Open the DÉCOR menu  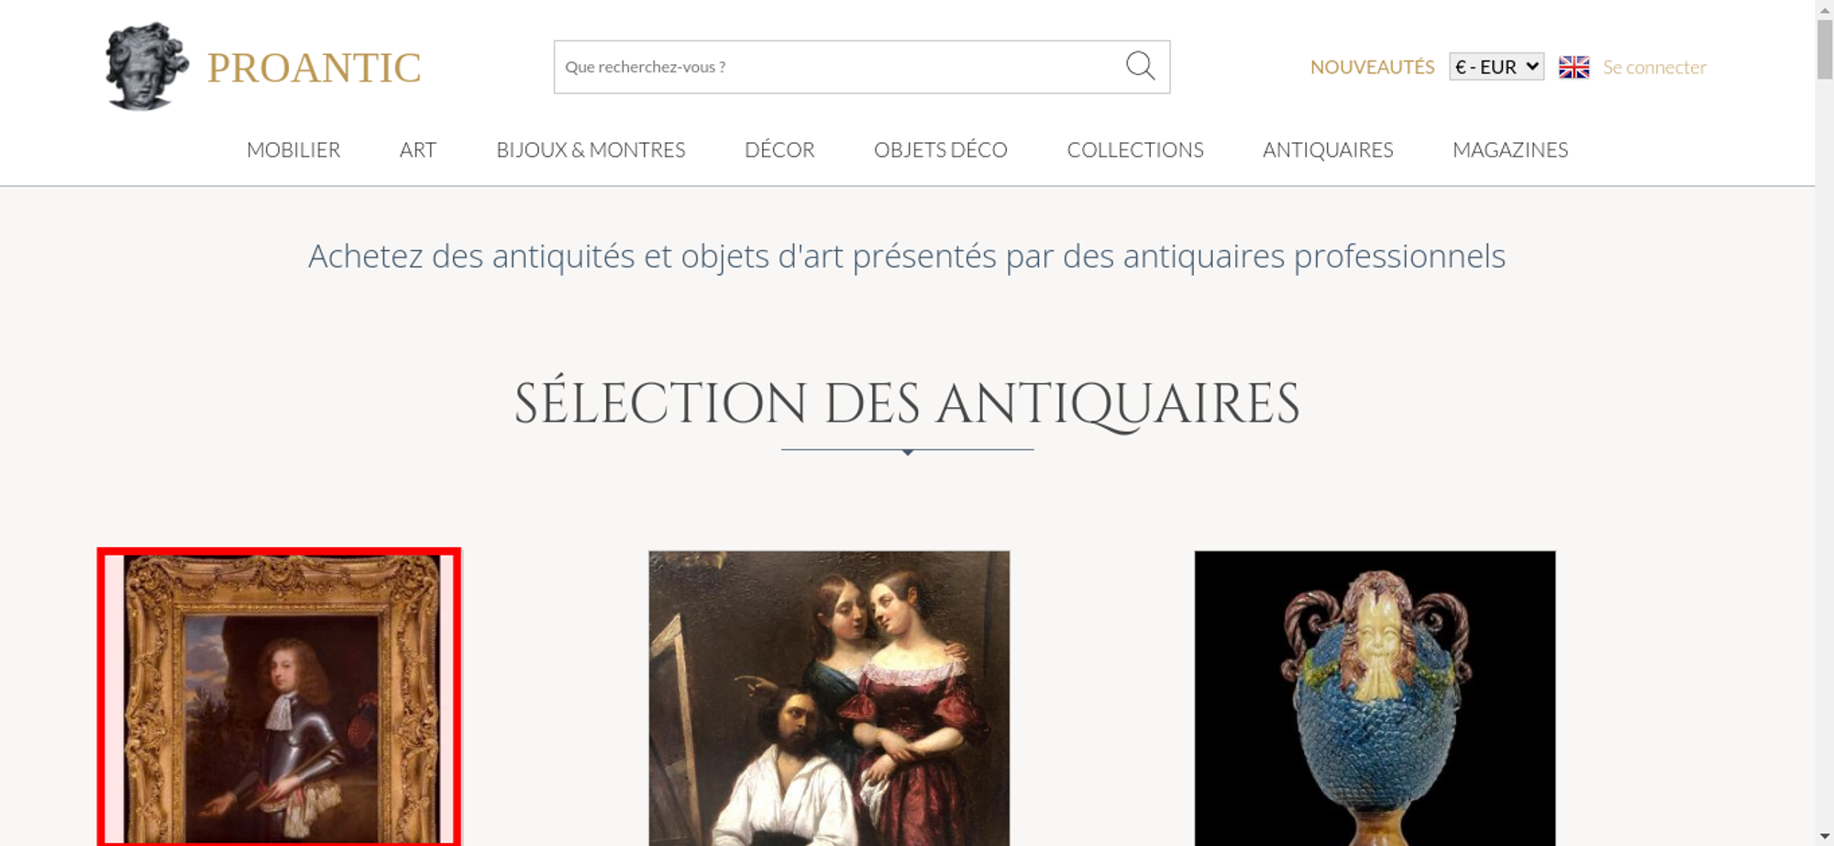[x=779, y=149]
